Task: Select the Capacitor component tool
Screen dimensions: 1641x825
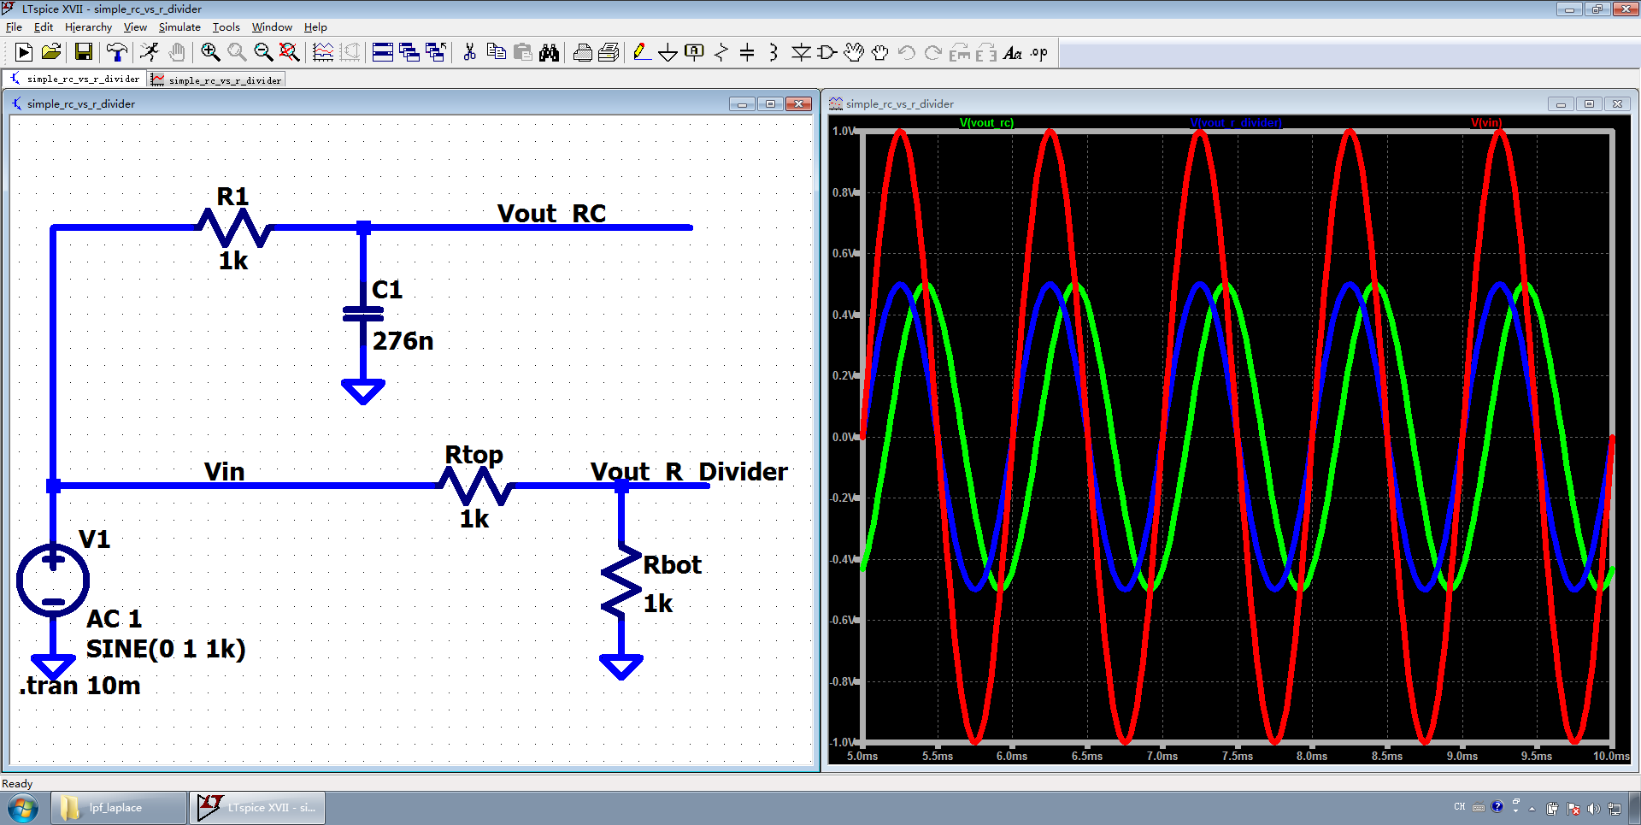Action: point(747,53)
